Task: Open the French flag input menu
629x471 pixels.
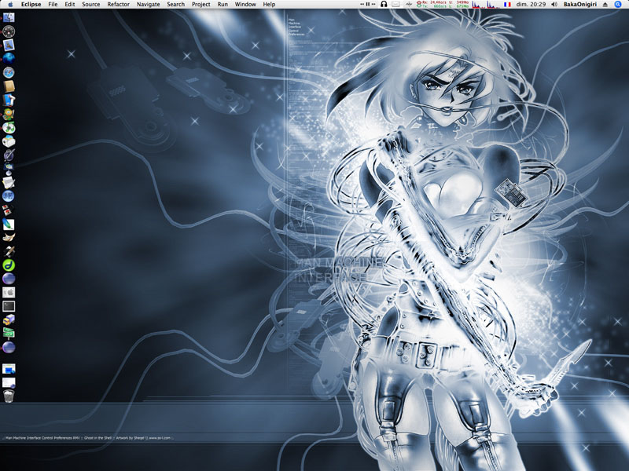Action: point(507,5)
